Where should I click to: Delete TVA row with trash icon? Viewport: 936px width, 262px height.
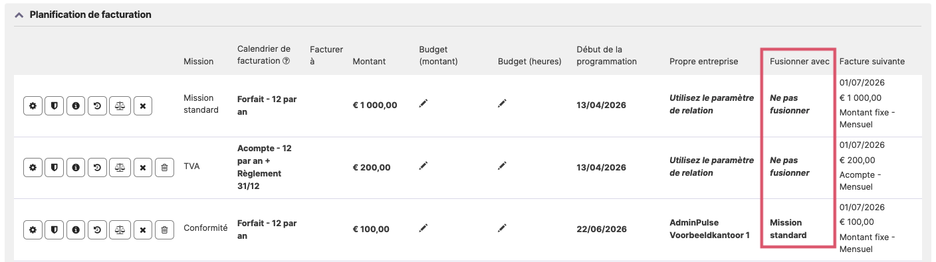pos(164,168)
